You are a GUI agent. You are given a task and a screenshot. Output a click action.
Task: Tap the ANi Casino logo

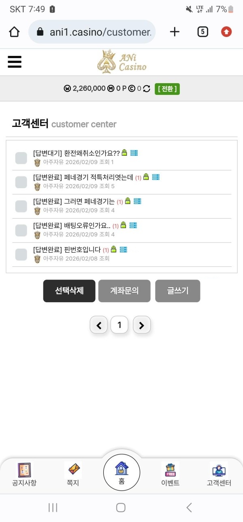[x=122, y=62]
